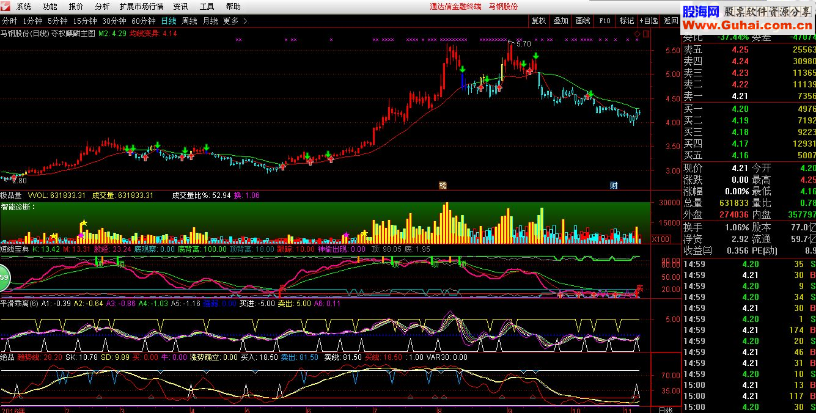Click the 换手 value 1.06%
Image resolution: width=816 pixels, height=413 pixels.
point(735,227)
